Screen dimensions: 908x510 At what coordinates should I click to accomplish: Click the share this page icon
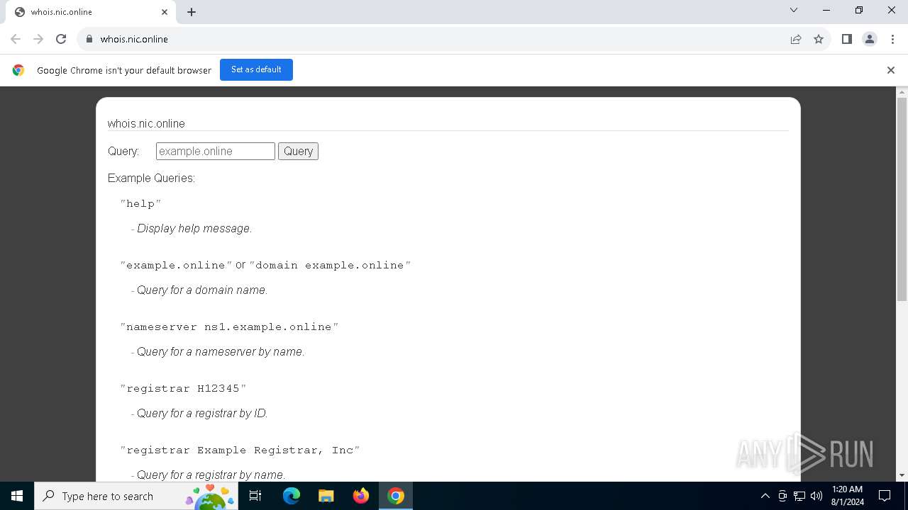pos(796,39)
